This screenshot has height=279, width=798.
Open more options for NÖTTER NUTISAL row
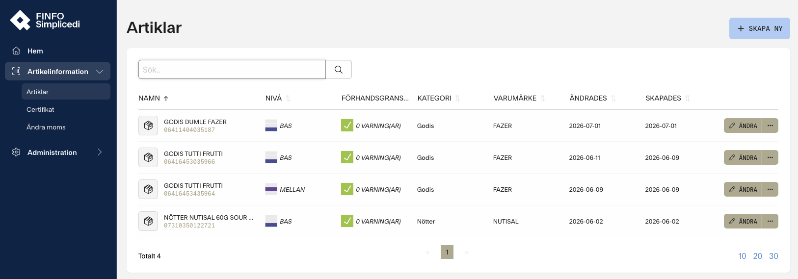click(770, 221)
